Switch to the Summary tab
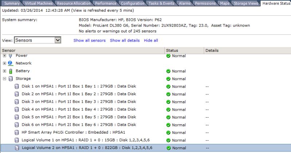 (x=12, y=3)
